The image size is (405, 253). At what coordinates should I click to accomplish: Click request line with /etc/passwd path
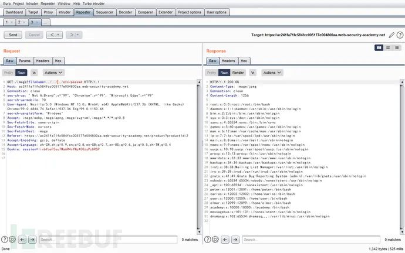(x=53, y=82)
